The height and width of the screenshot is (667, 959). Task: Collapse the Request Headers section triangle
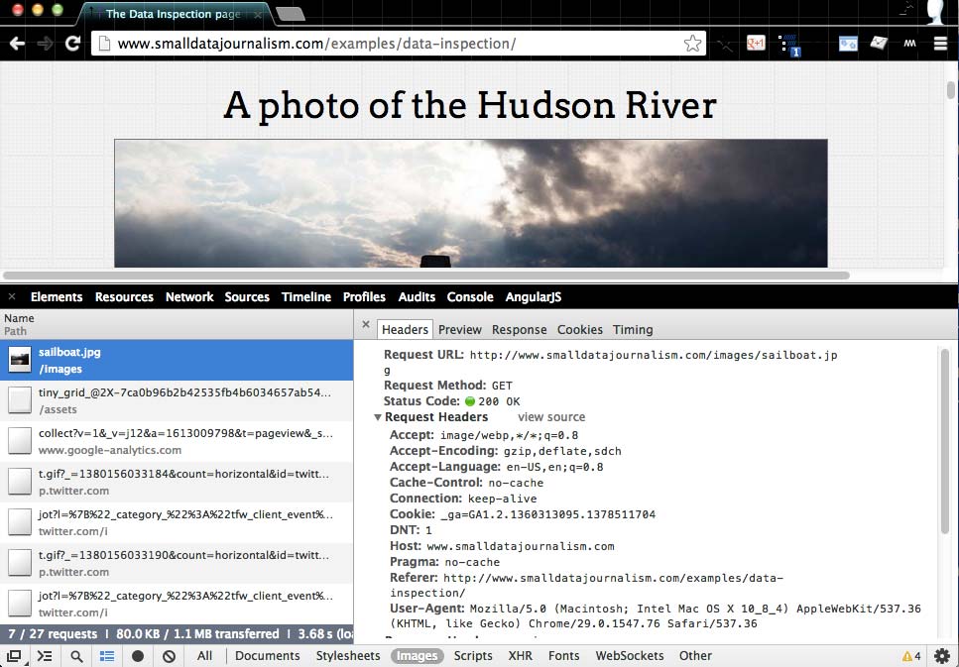378,417
